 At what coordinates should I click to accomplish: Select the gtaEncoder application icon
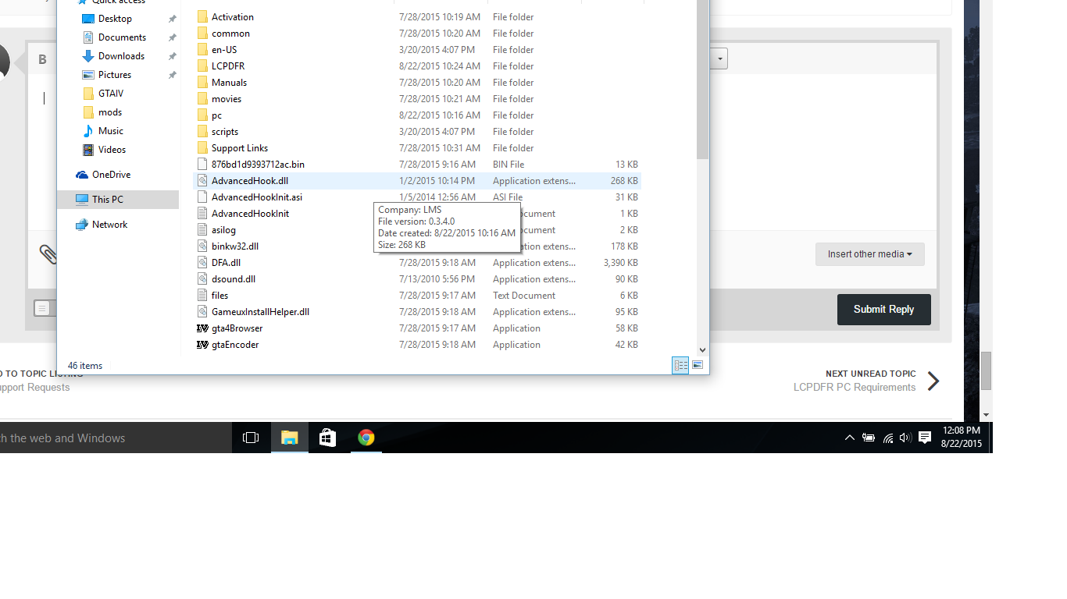202,345
